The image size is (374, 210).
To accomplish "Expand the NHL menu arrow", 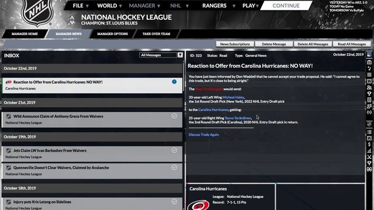I will (x=187, y=6).
